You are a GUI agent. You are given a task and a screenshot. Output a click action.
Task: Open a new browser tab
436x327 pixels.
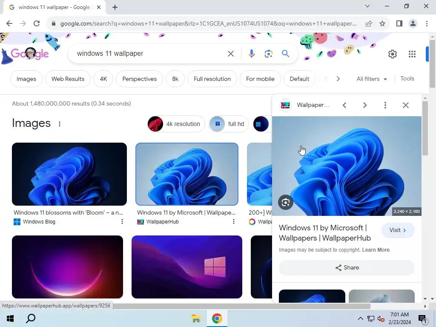115,7
